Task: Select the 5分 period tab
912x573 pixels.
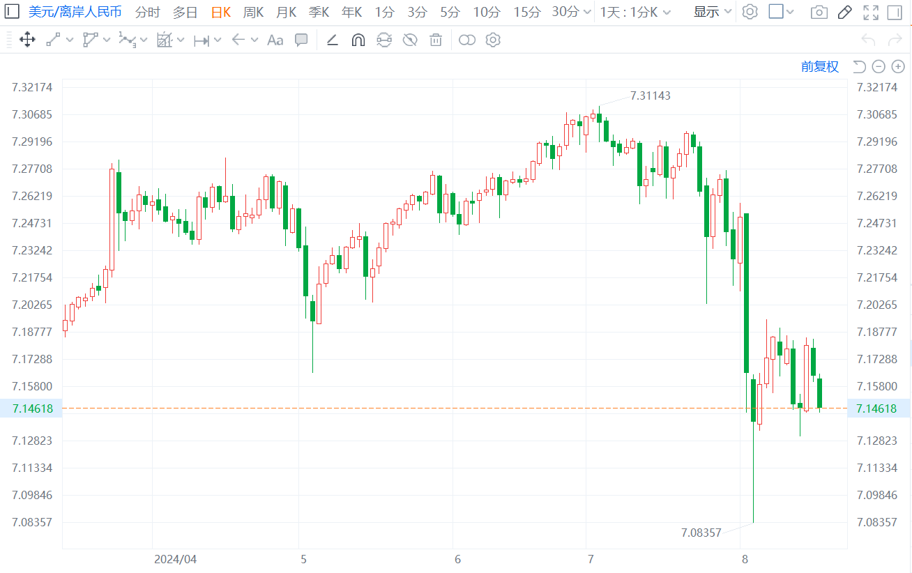Action: click(x=450, y=12)
